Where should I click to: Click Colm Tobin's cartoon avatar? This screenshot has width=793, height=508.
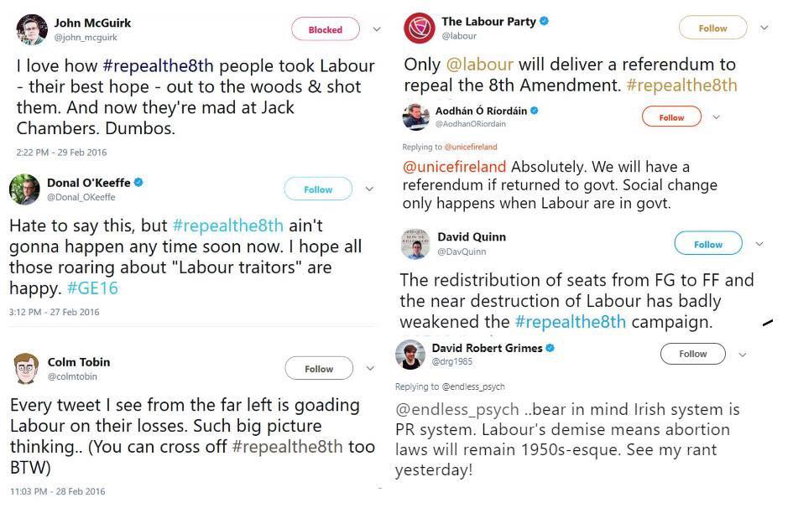click(x=28, y=369)
